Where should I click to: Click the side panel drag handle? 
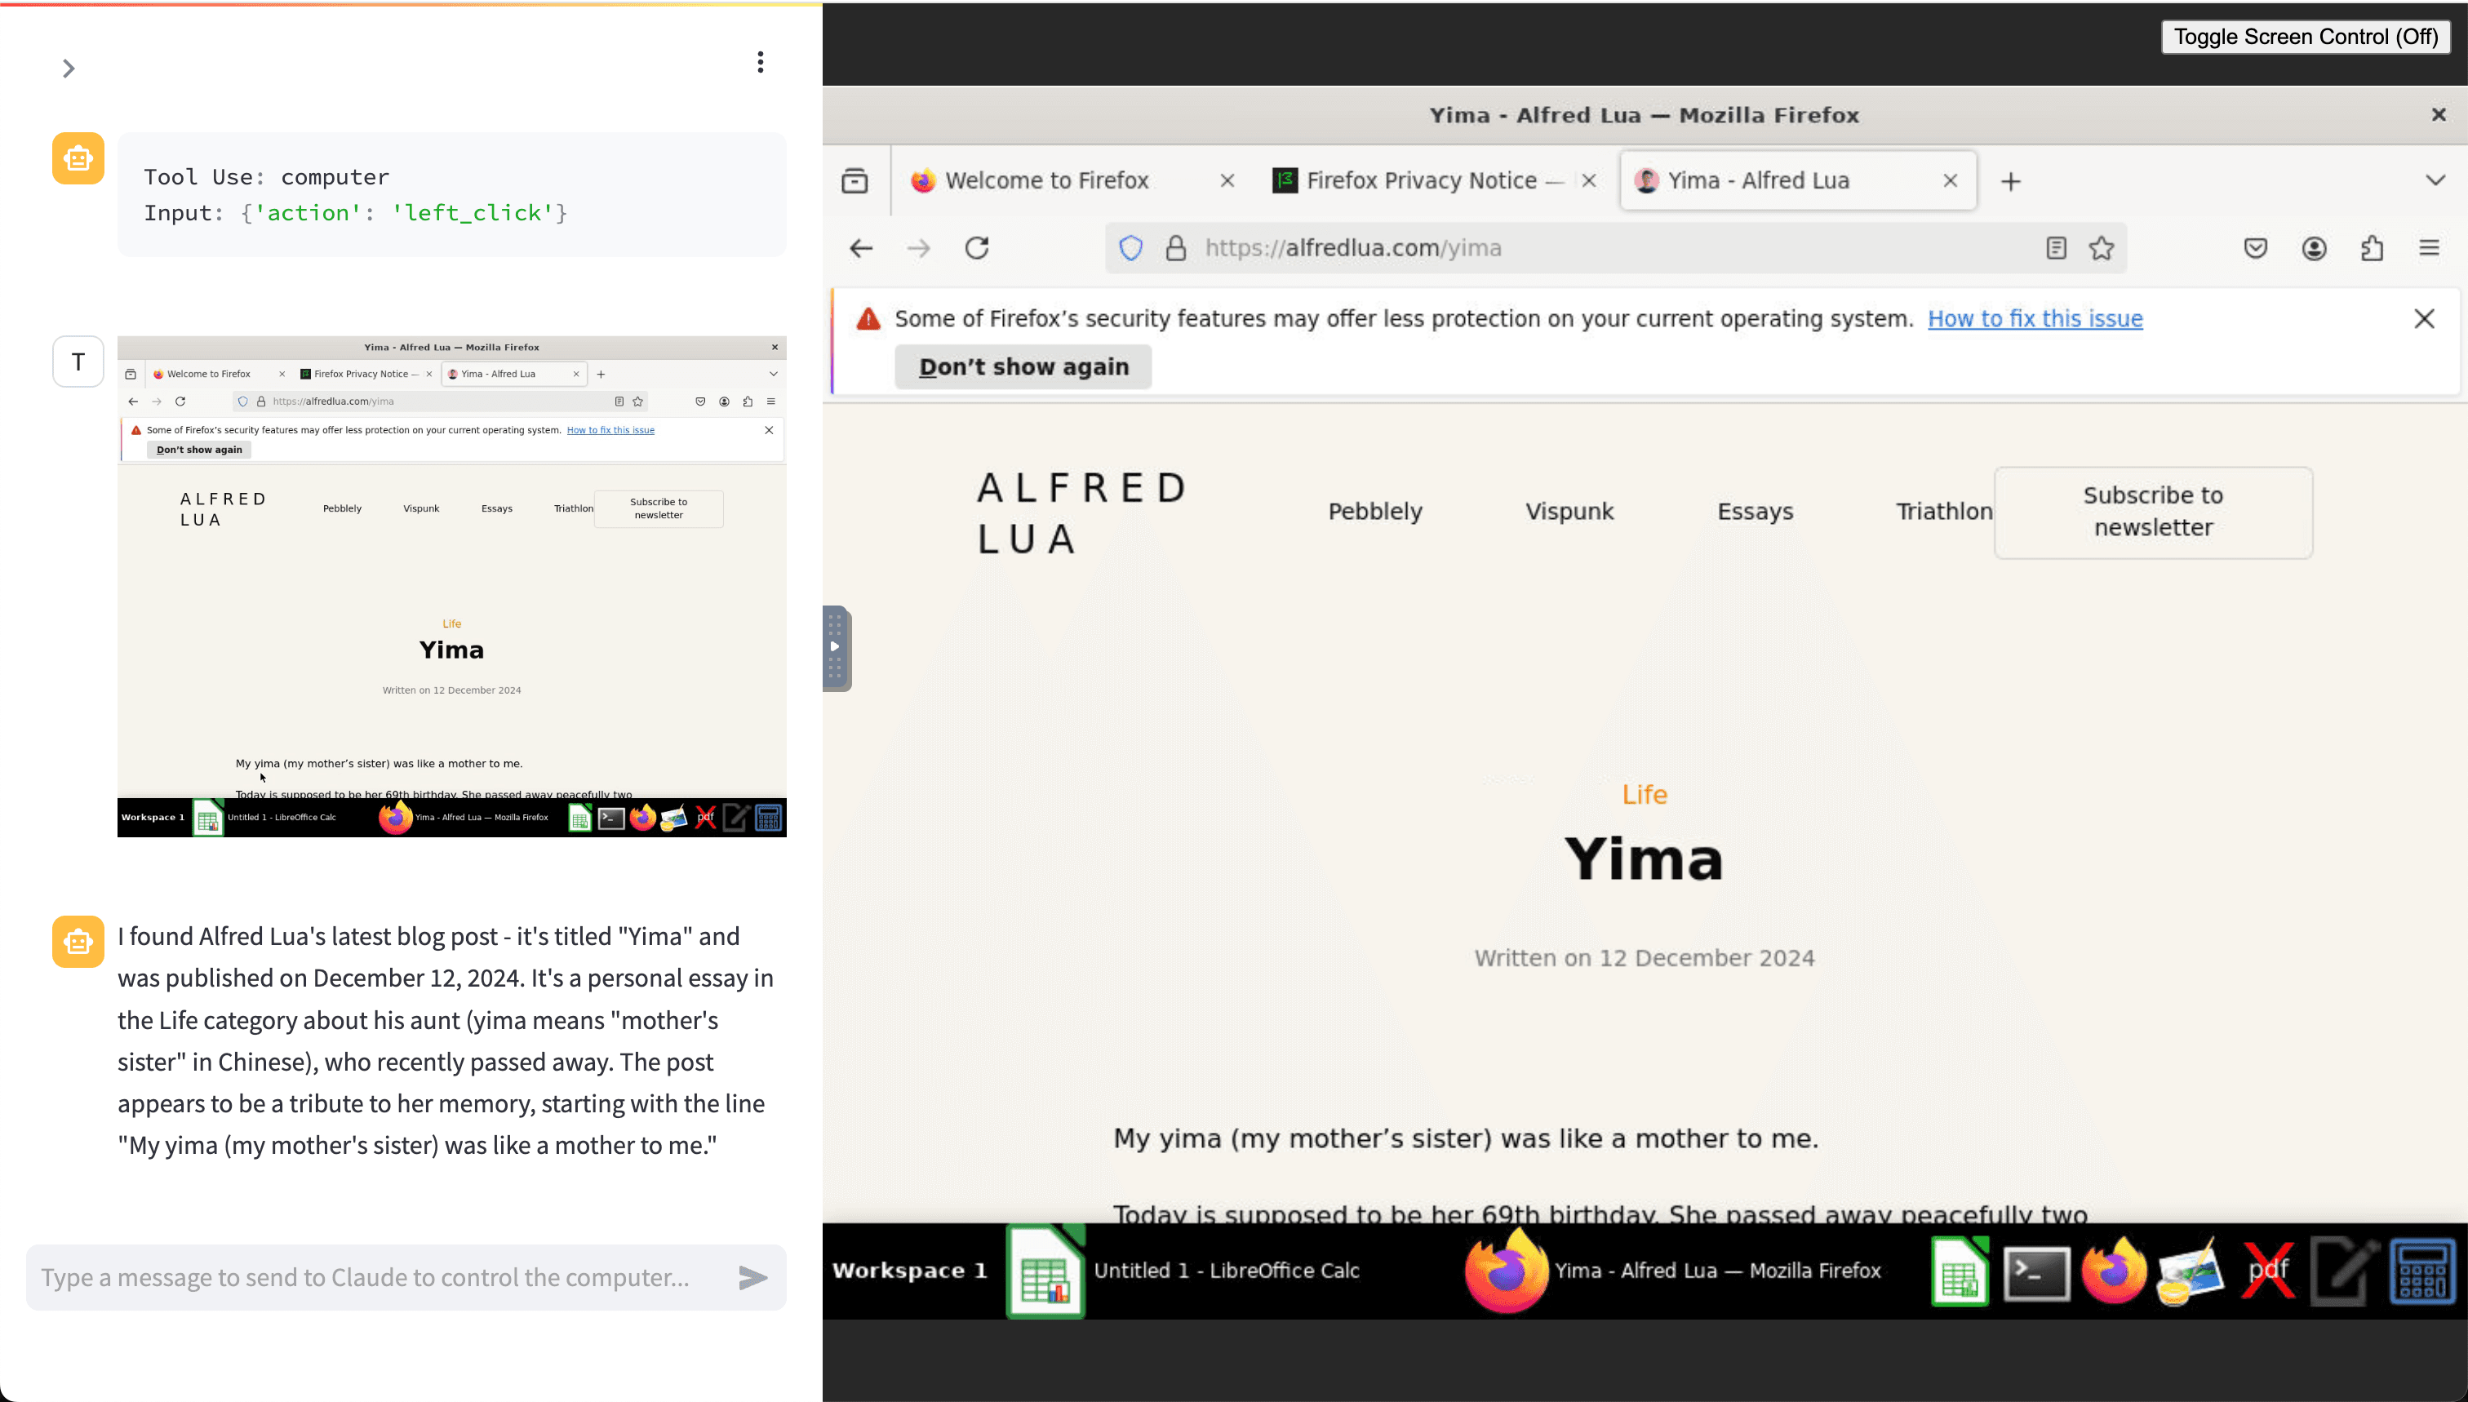(836, 648)
